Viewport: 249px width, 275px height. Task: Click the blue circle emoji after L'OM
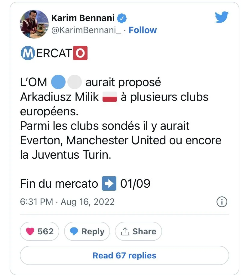[58, 82]
